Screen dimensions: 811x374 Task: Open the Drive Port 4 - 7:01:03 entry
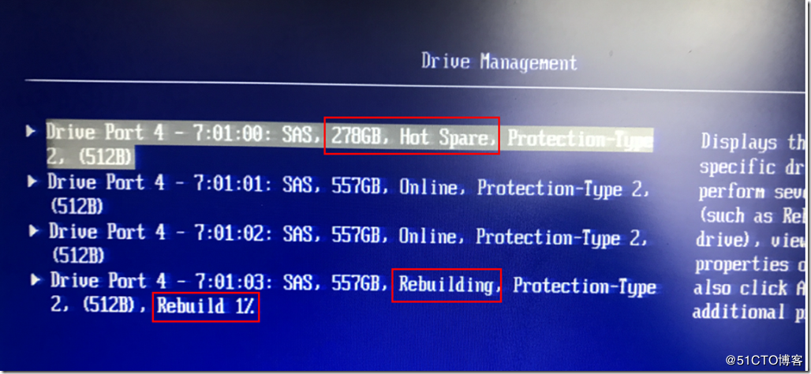353,295
